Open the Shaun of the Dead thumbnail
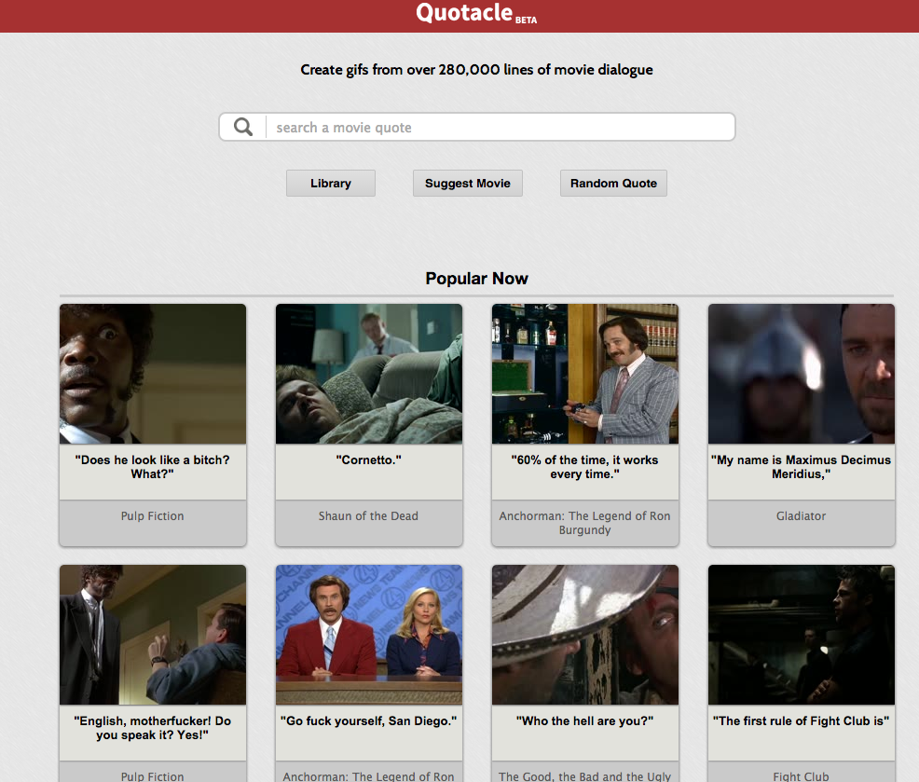 pyautogui.click(x=369, y=374)
